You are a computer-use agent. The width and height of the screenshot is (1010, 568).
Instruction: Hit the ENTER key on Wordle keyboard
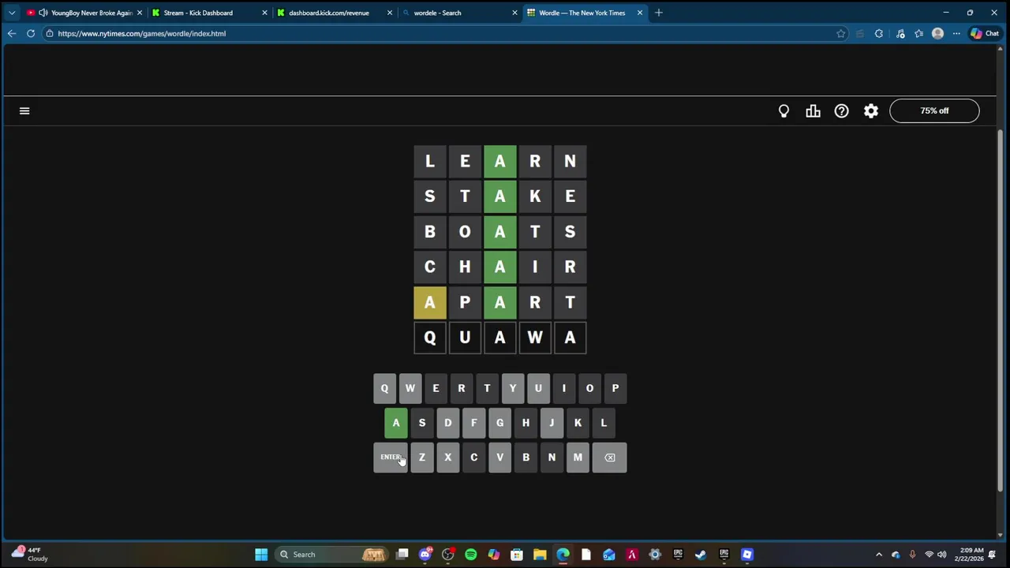click(x=391, y=458)
